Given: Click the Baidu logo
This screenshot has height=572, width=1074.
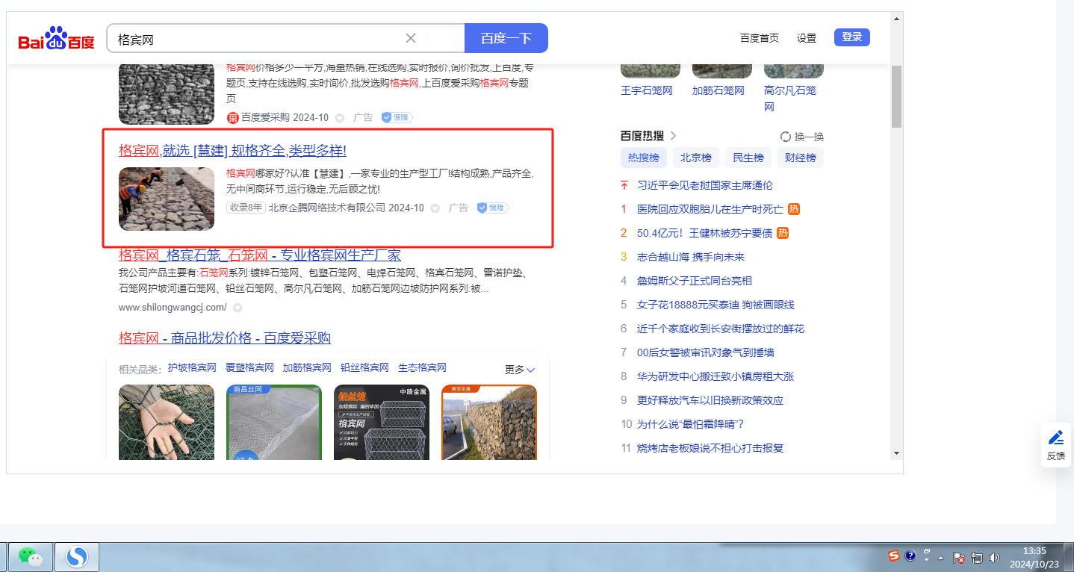Looking at the screenshot, I should 57,39.
